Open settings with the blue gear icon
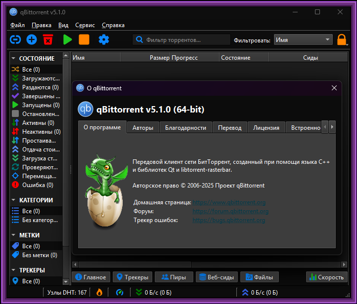This screenshot has width=357, height=304. (x=104, y=40)
